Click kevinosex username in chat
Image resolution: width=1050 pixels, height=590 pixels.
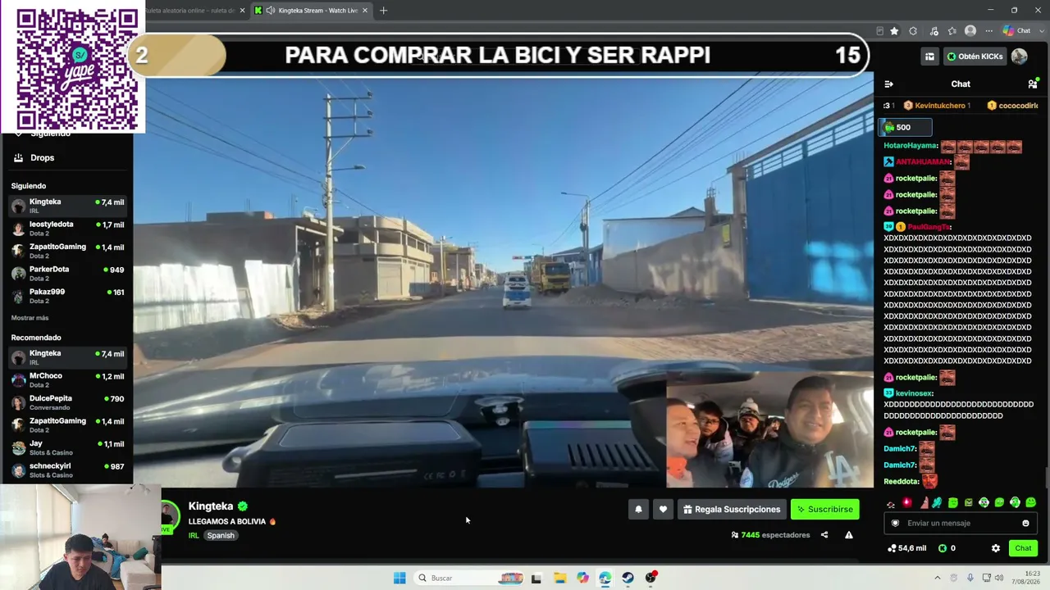pos(915,393)
